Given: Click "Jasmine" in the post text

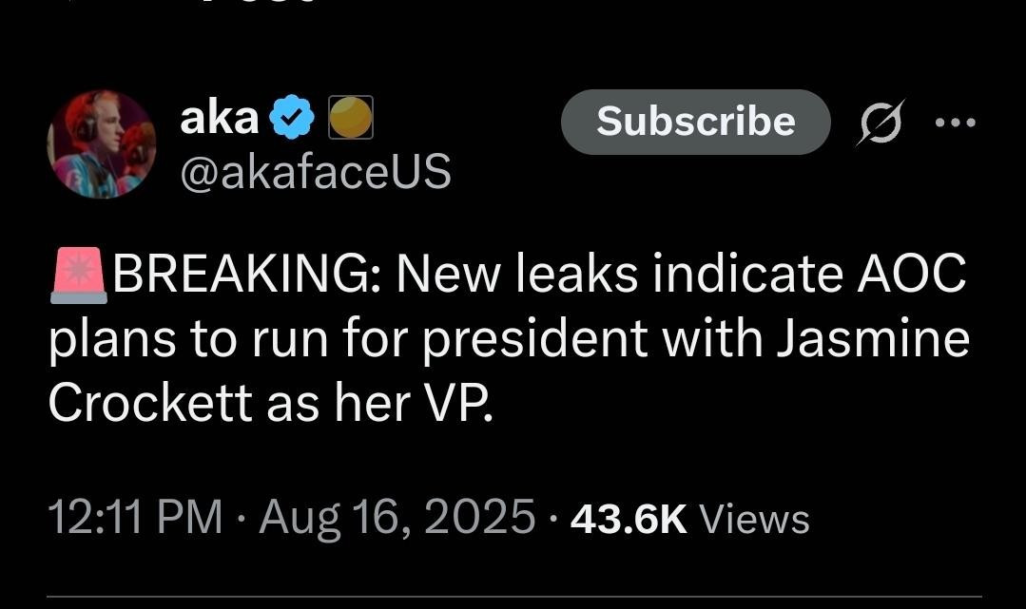Looking at the screenshot, I should pyautogui.click(x=872, y=339).
